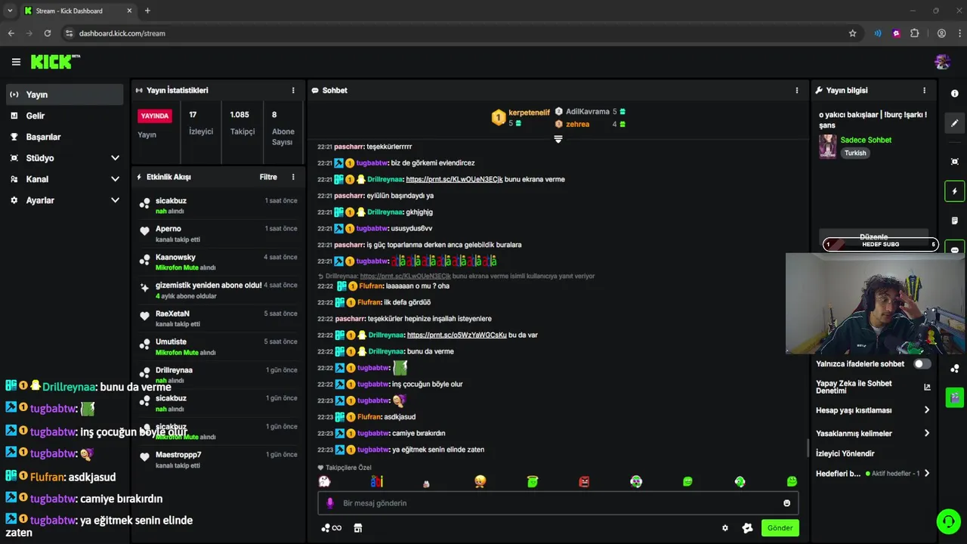Click the badge icon beside the Gönder button
The width and height of the screenshot is (967, 544).
(747, 528)
